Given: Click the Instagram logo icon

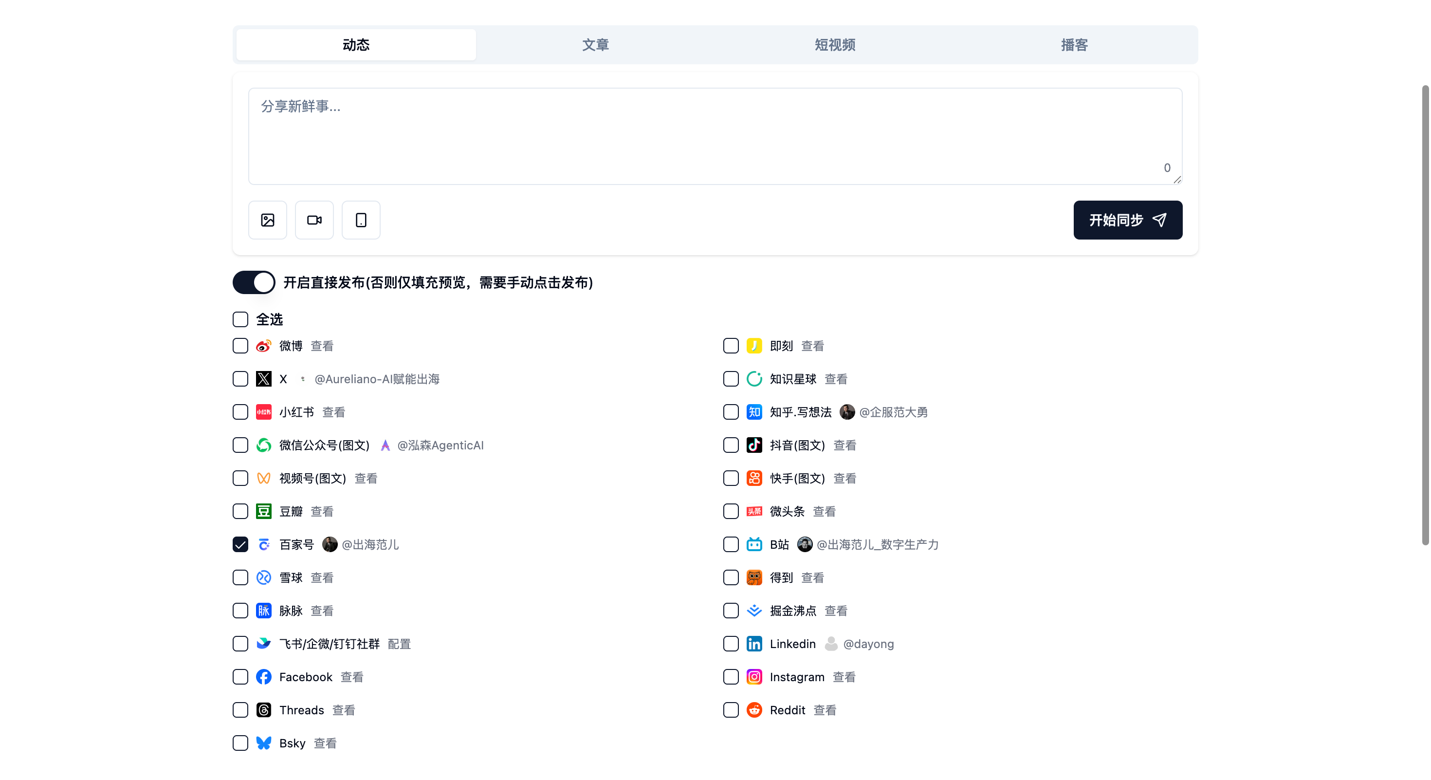Looking at the screenshot, I should tap(754, 677).
